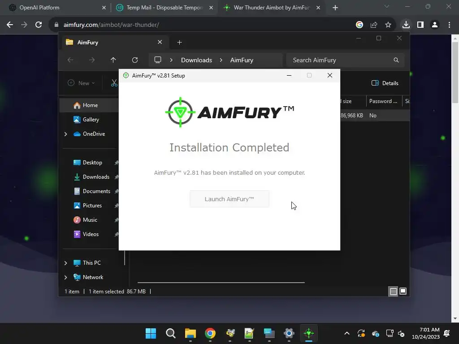Open Chrome downloads tray icon
The height and width of the screenshot is (344, 459).
coord(406,25)
